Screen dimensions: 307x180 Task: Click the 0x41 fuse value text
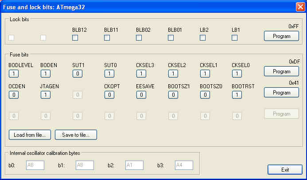pyautogui.click(x=294, y=83)
